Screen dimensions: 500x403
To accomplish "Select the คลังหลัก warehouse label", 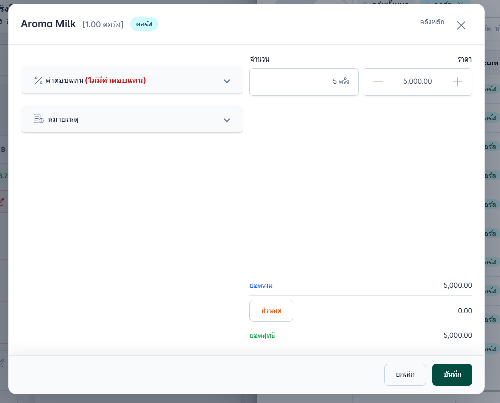I will coord(432,22).
